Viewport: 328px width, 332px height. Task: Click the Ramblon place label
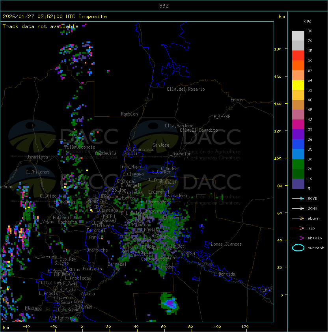(129, 114)
